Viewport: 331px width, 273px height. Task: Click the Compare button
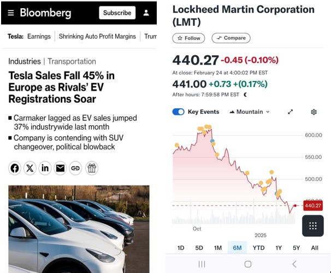pos(231,38)
